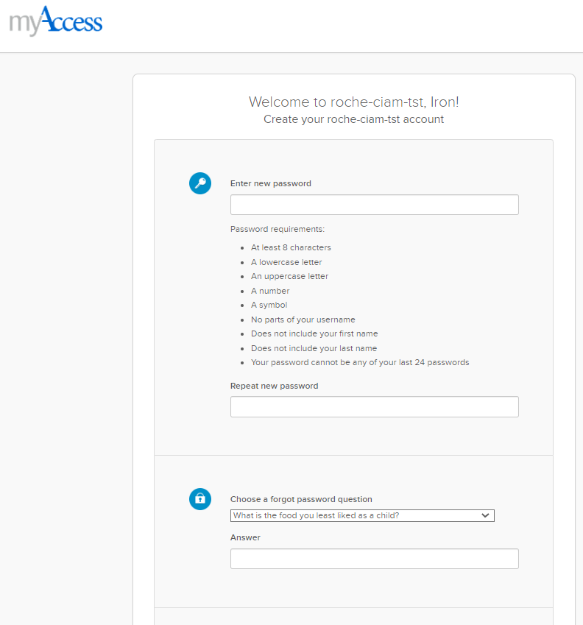The width and height of the screenshot is (583, 625).
Task: Click inside the 'Repeat new password' field
Action: click(x=374, y=406)
